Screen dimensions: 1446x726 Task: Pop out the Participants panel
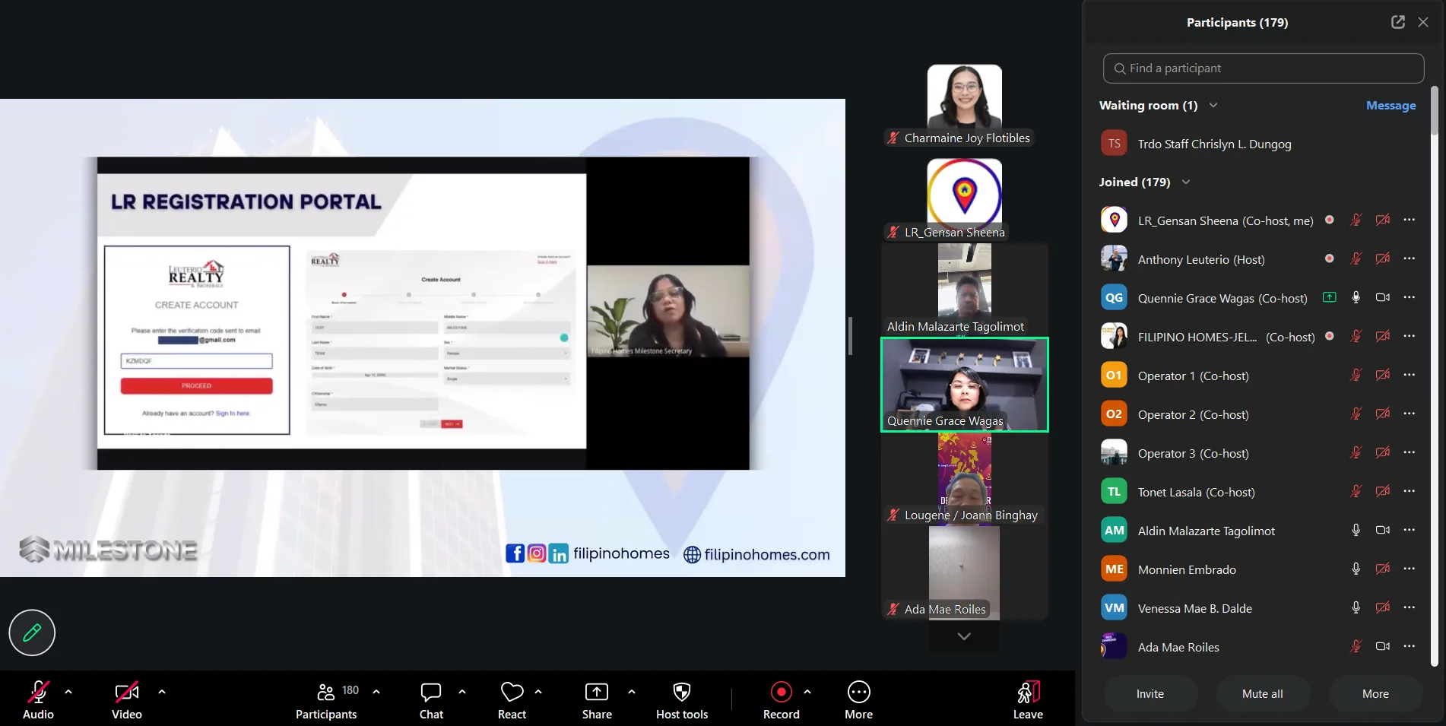pyautogui.click(x=1398, y=22)
